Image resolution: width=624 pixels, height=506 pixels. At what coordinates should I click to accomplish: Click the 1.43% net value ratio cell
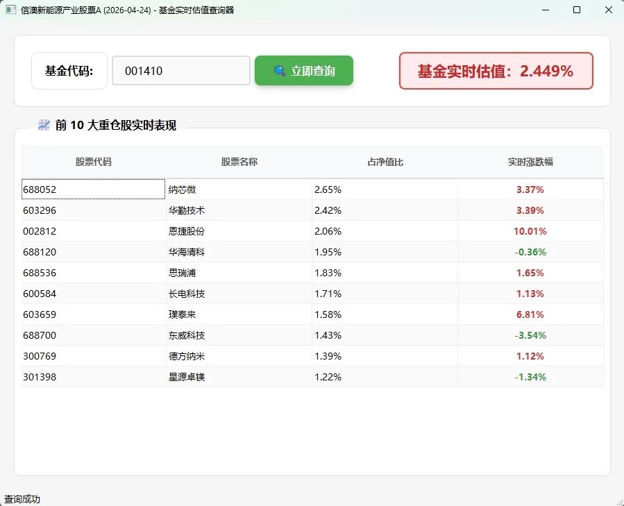click(x=385, y=335)
